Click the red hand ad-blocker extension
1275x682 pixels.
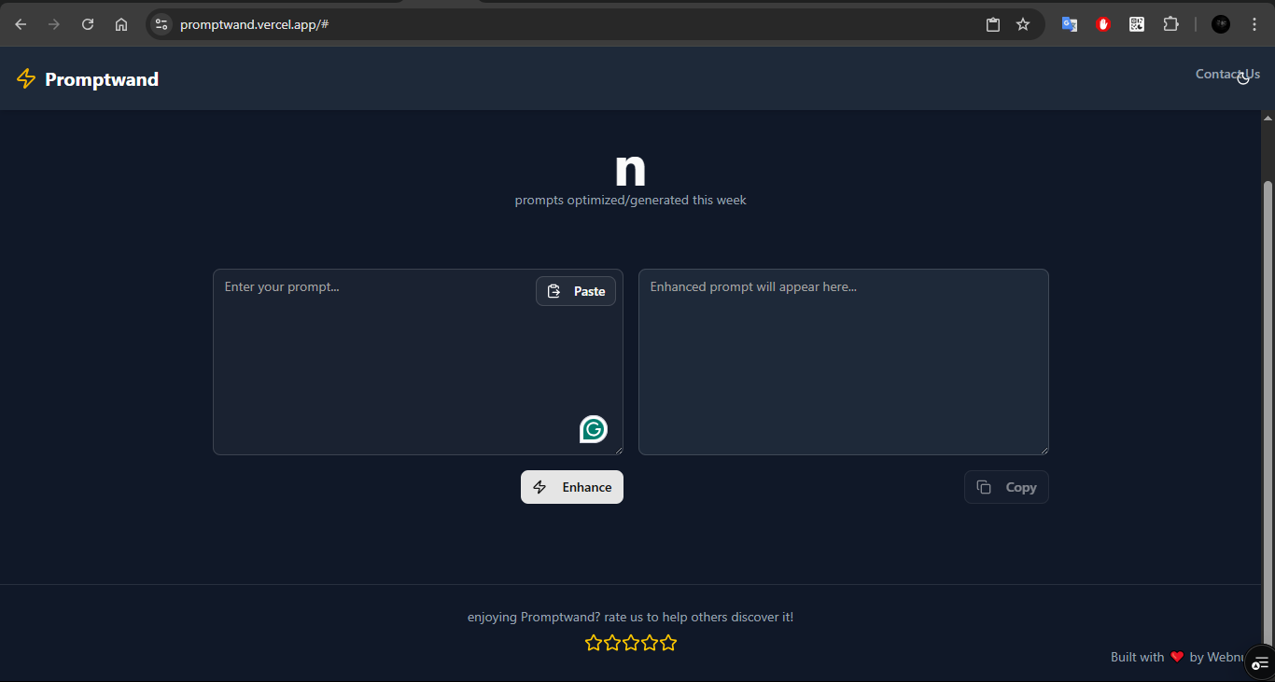[1103, 24]
